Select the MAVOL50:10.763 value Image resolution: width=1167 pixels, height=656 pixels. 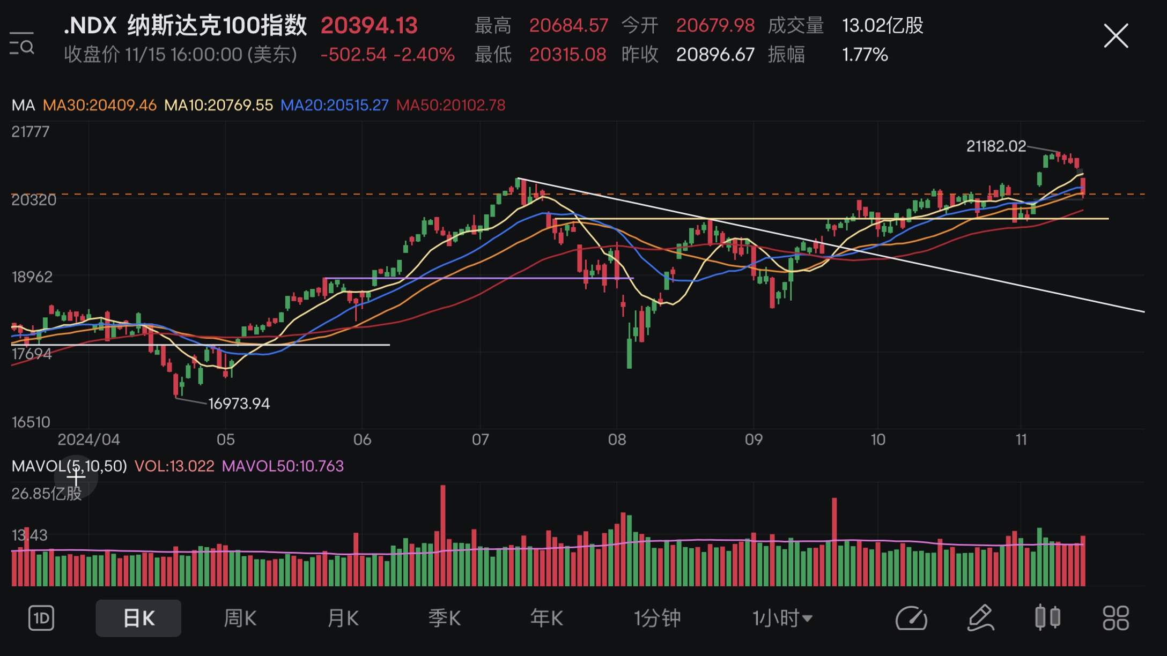[283, 466]
